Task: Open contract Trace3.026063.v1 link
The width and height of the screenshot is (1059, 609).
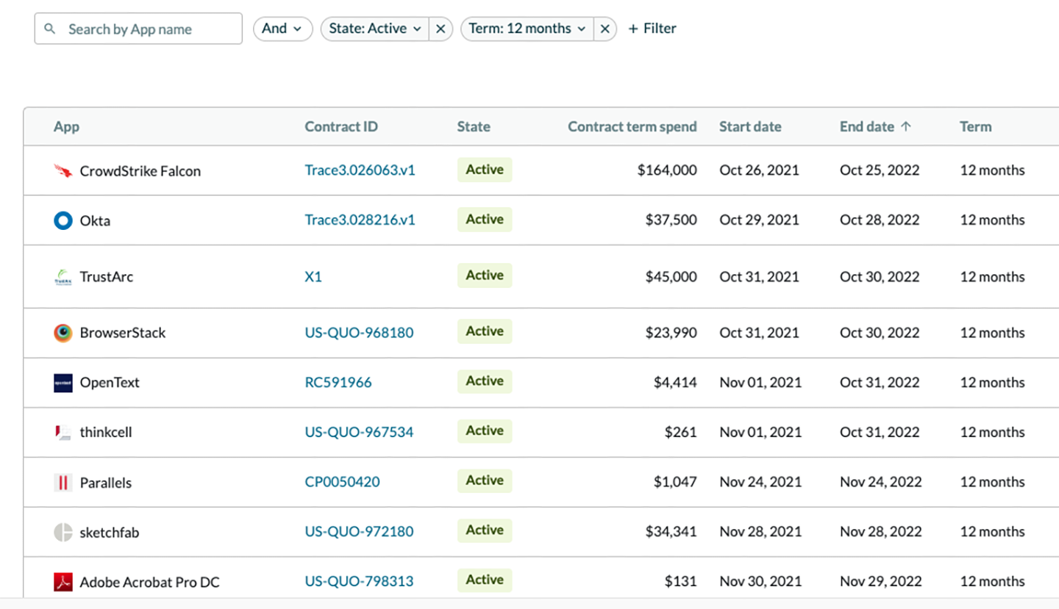Action: [360, 170]
